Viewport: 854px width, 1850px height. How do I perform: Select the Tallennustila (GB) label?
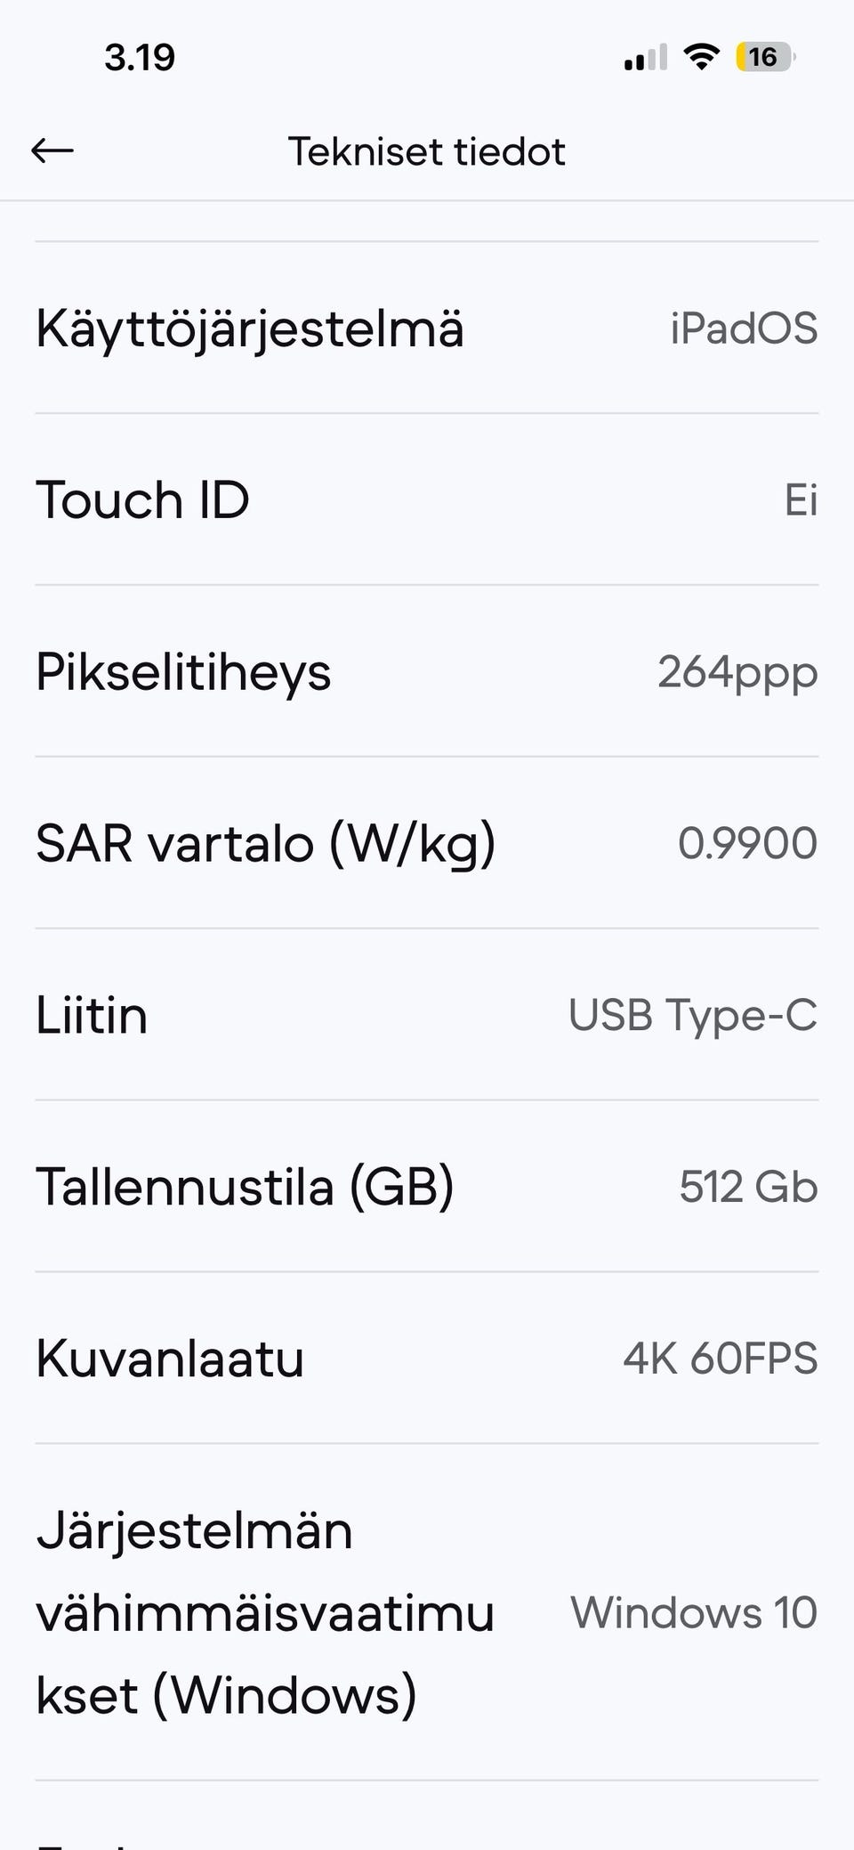pyautogui.click(x=245, y=1188)
